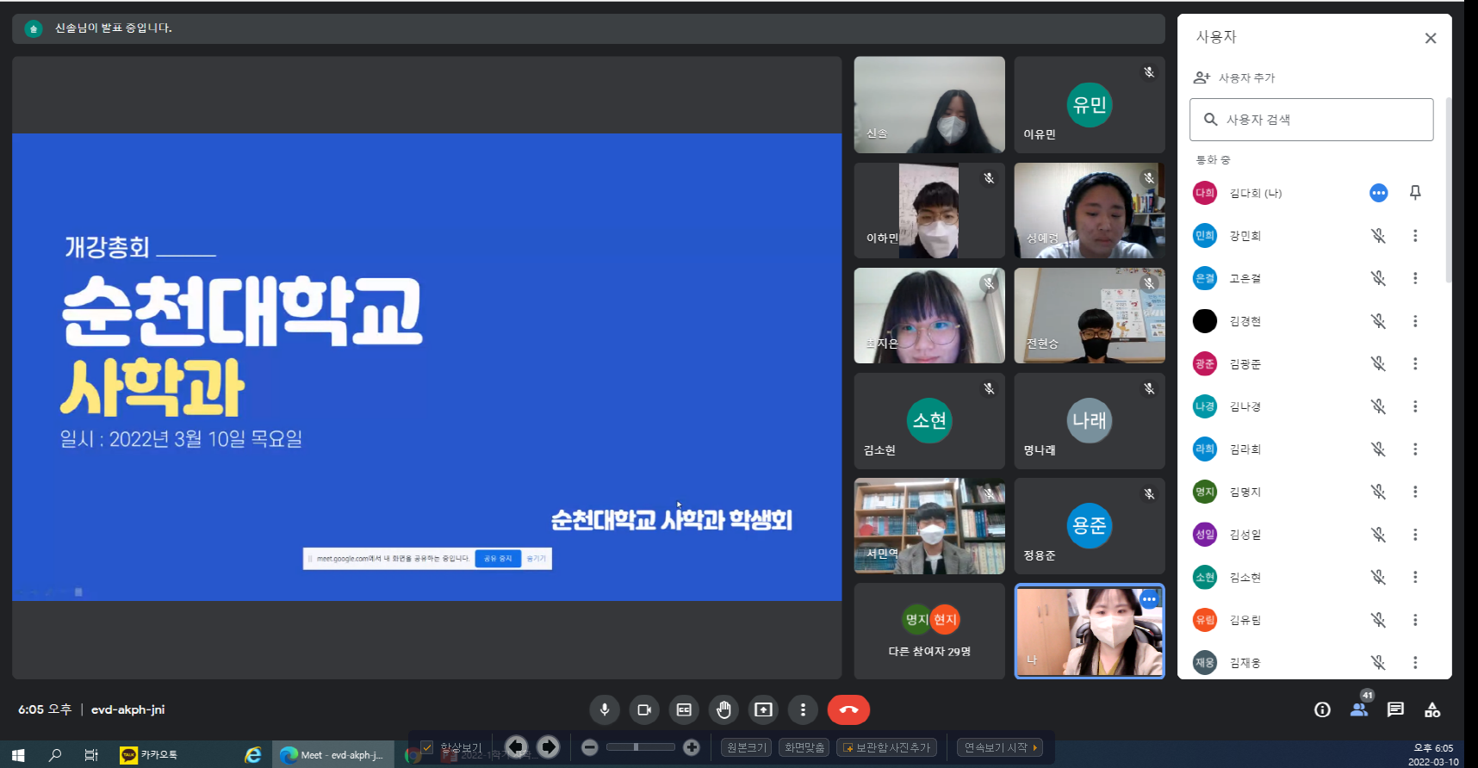The width and height of the screenshot is (1478, 768).
Task: Click 연속보기 시작 button
Action: [x=1000, y=747]
